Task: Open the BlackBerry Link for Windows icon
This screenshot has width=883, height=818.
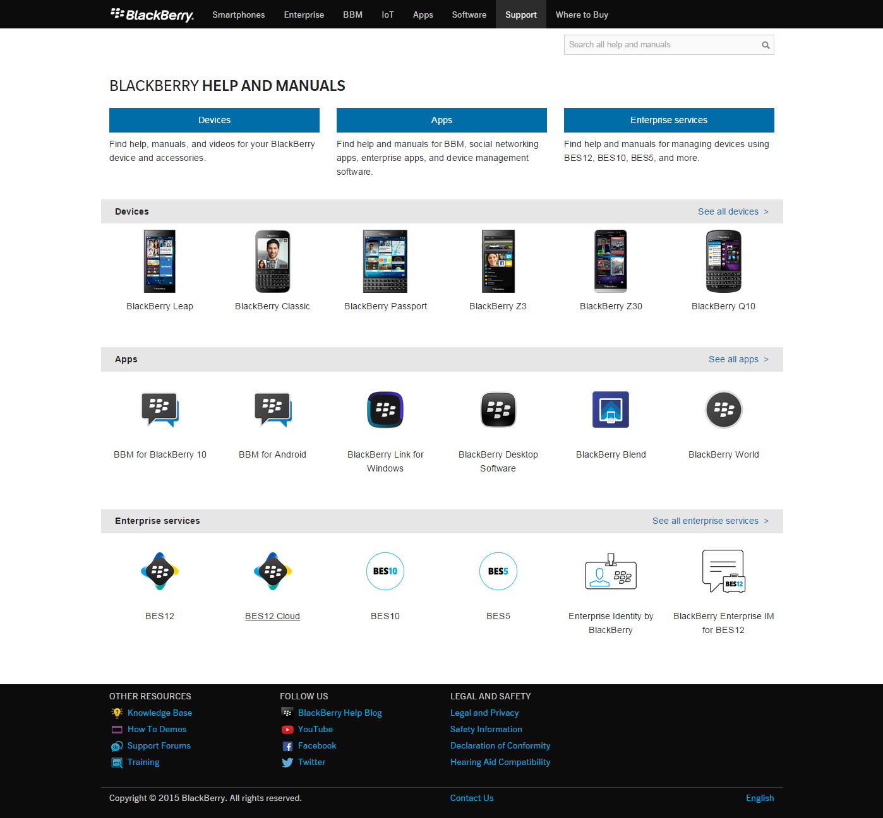Action: pyautogui.click(x=385, y=410)
